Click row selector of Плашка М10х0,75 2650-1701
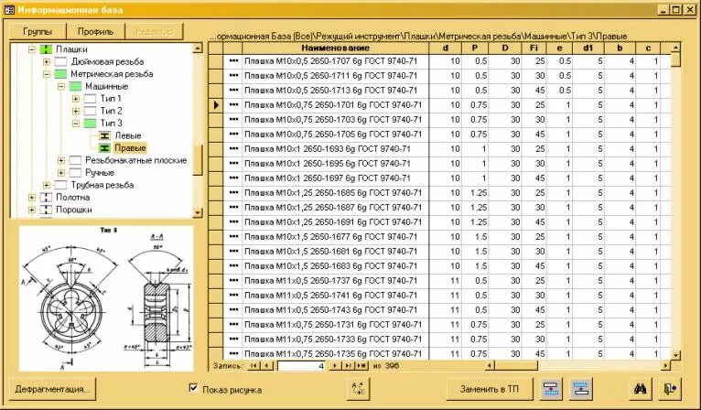This screenshot has height=410, width=701. point(215,105)
